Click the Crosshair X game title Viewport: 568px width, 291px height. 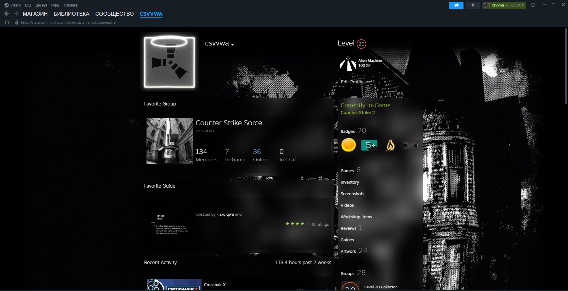tap(215, 285)
